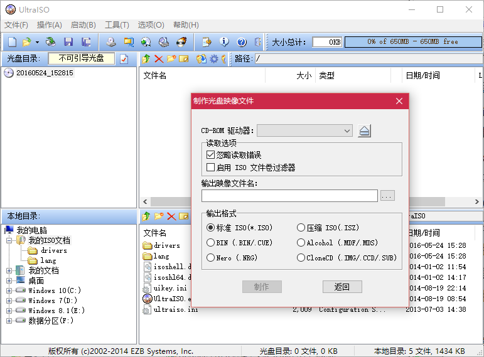
Task: Click the 输出映像文件名 input field
Action: click(x=289, y=196)
